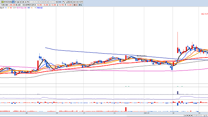Image resolution: width=208 pixels, height=117 pixels.
Task: Switch to monthly (월) chart period
Action: pos(18,2)
